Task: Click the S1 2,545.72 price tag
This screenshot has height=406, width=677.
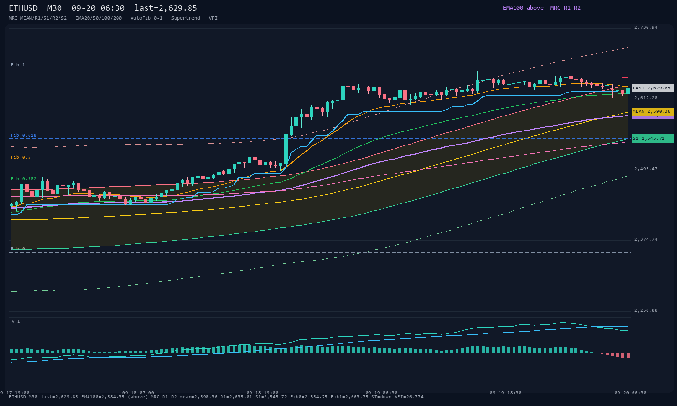Action: pyautogui.click(x=652, y=138)
